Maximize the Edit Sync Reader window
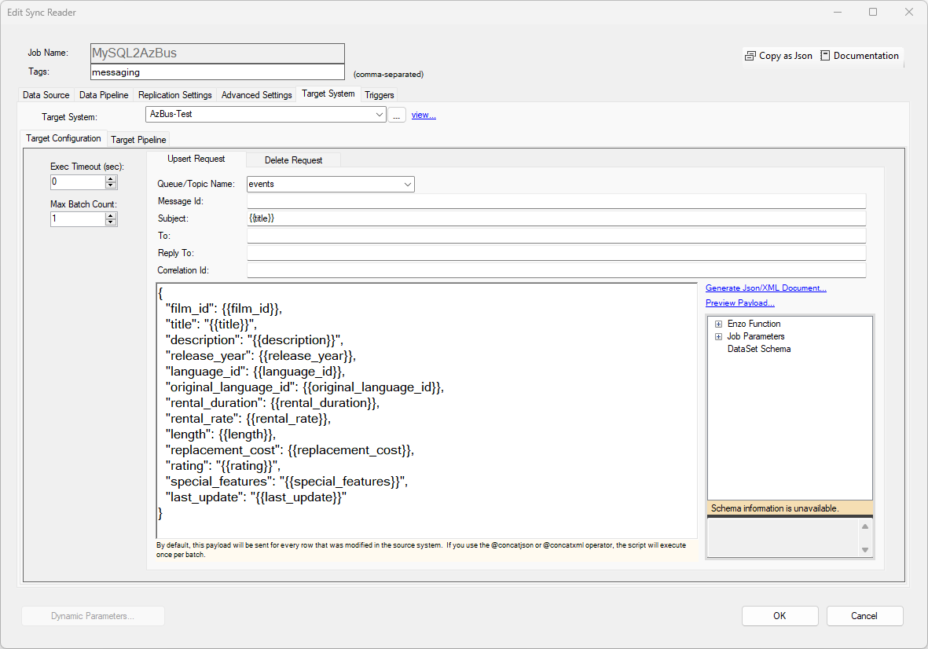 point(873,12)
